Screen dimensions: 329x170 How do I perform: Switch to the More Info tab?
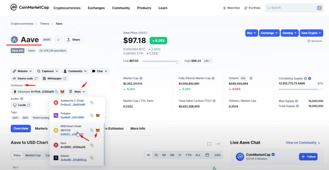138,128
